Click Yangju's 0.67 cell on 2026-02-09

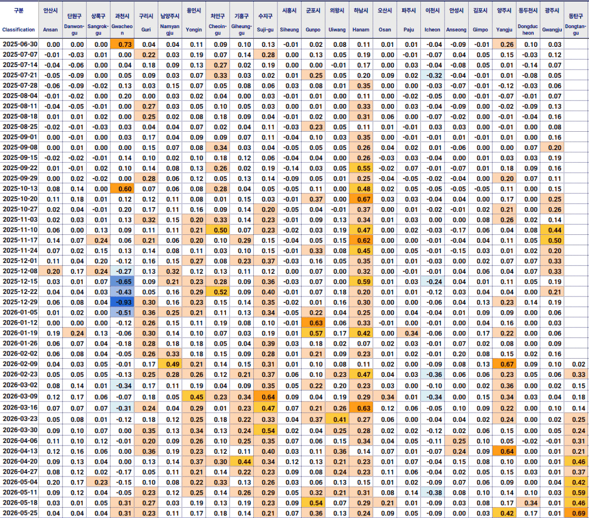(504, 364)
